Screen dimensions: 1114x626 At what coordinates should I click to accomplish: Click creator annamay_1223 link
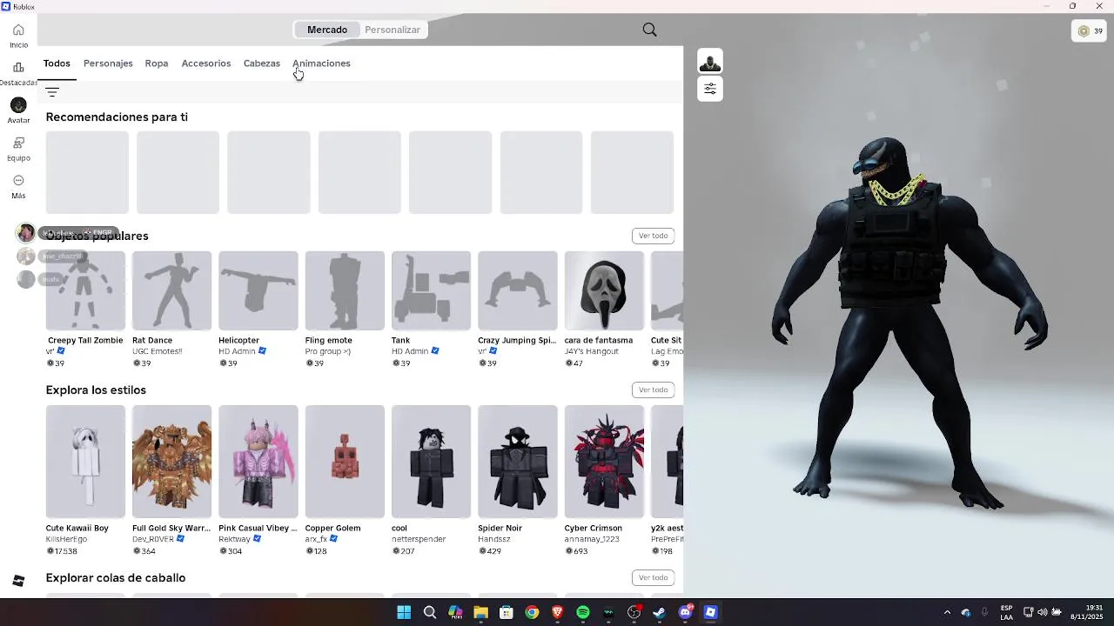tap(592, 539)
